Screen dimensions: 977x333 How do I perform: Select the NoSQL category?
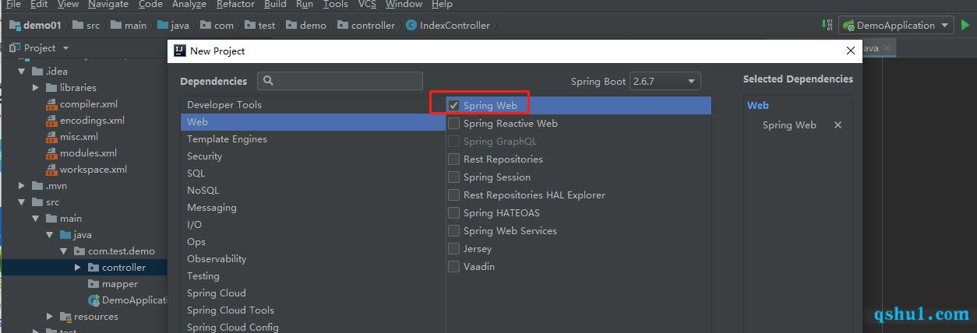313,191
